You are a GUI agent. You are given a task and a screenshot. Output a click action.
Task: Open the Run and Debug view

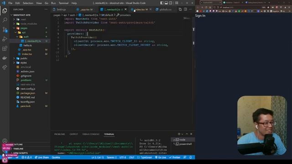coord(5,39)
